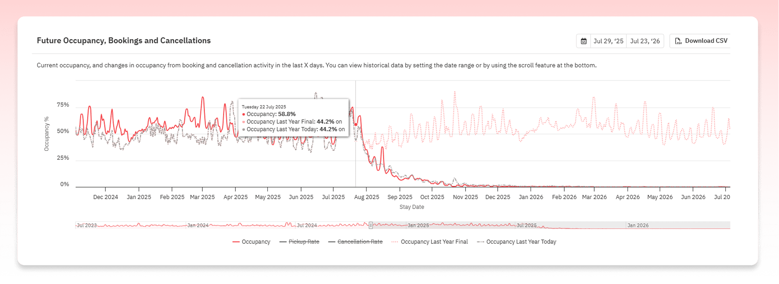The height and width of the screenshot is (284, 779).
Task: Click Jan 2026 in the bottom navigator
Action: (x=638, y=225)
